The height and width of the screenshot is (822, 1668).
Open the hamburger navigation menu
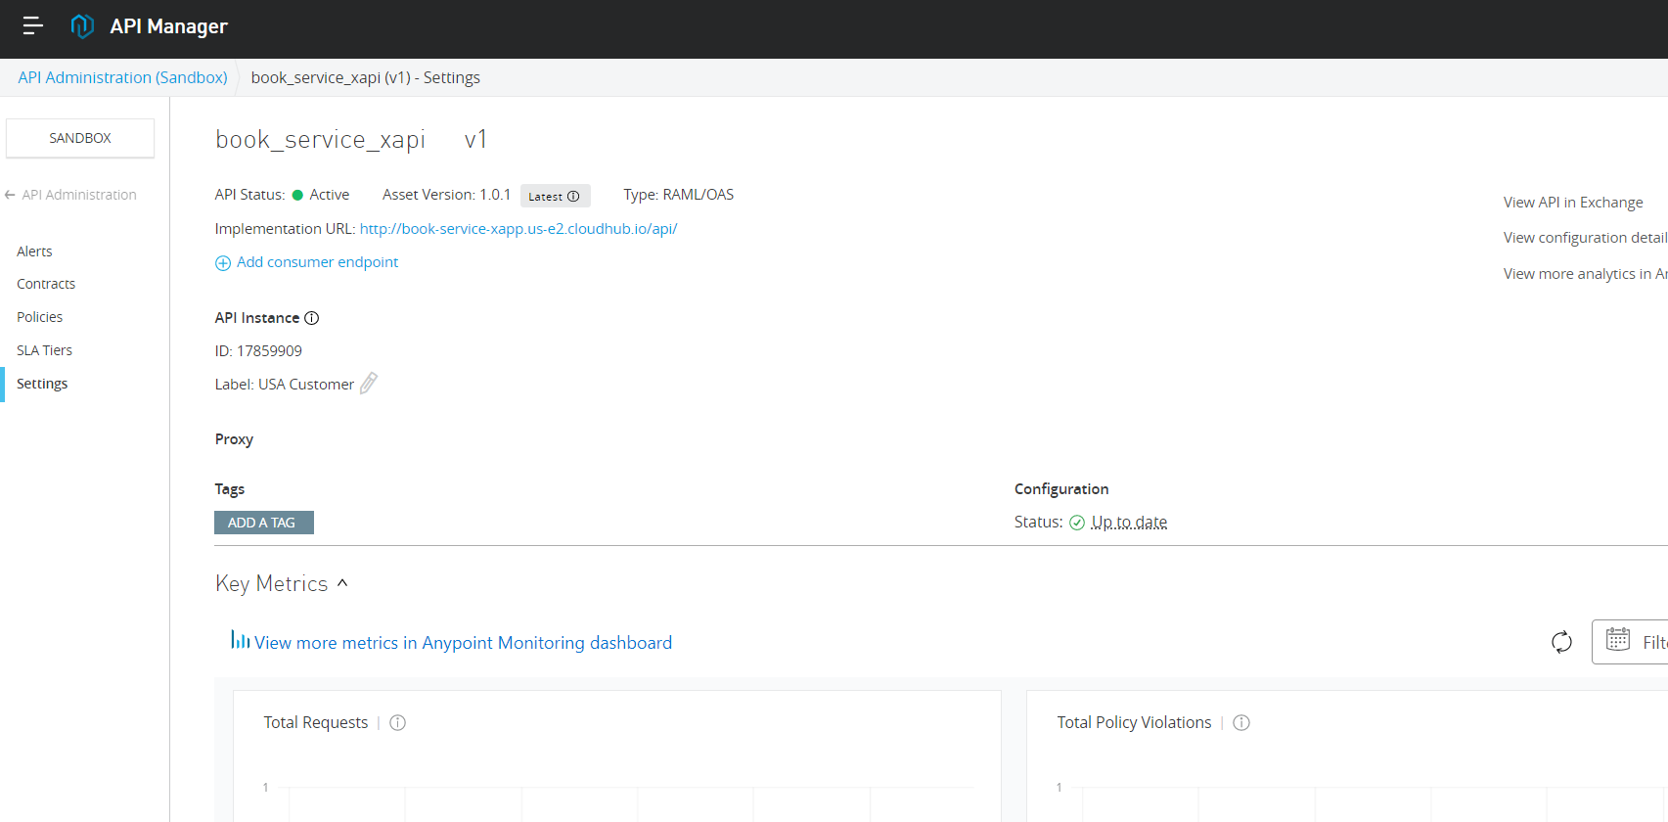(32, 26)
